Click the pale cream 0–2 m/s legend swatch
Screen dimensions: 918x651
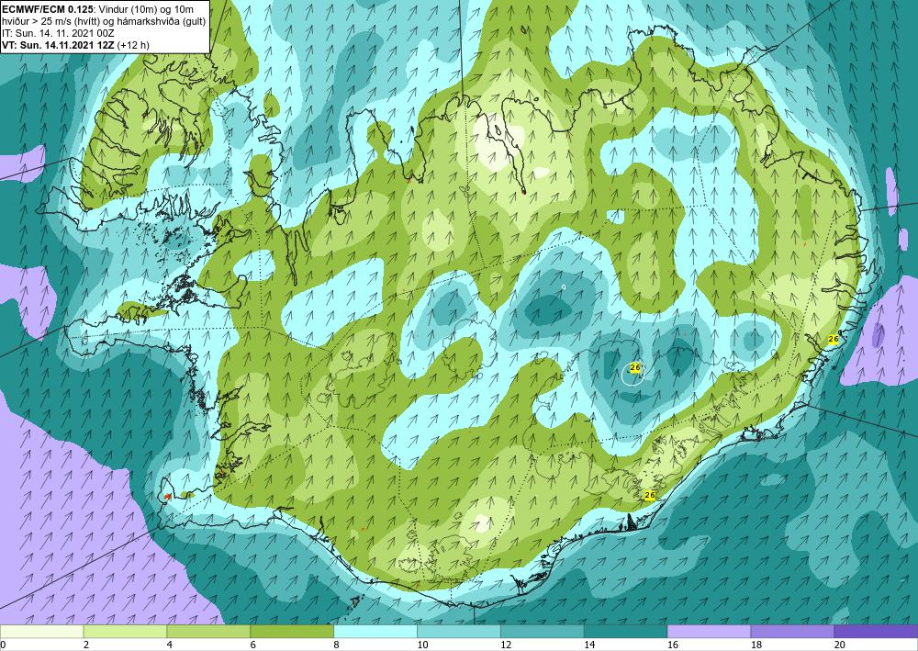click(41, 632)
